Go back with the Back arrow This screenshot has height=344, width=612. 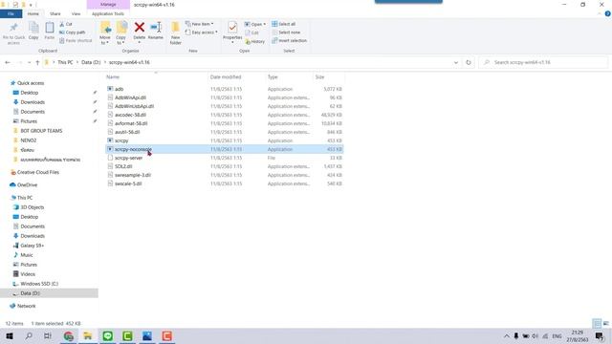coord(8,62)
